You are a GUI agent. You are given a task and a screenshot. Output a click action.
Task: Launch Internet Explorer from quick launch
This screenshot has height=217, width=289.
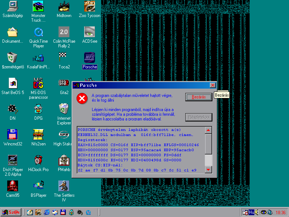[x=47, y=212]
